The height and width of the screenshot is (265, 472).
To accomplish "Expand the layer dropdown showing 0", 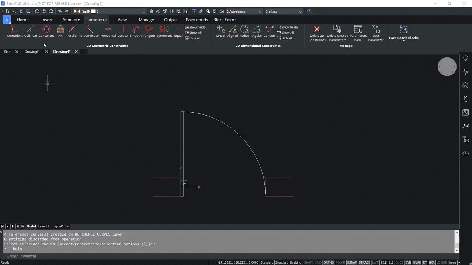I will (x=144, y=11).
